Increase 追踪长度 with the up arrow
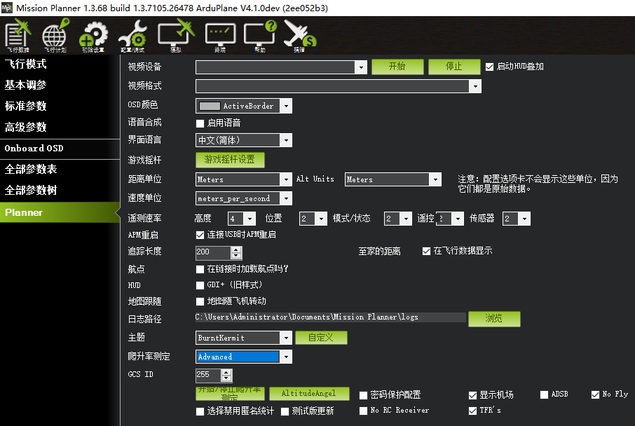The width and height of the screenshot is (635, 426). coord(236,250)
